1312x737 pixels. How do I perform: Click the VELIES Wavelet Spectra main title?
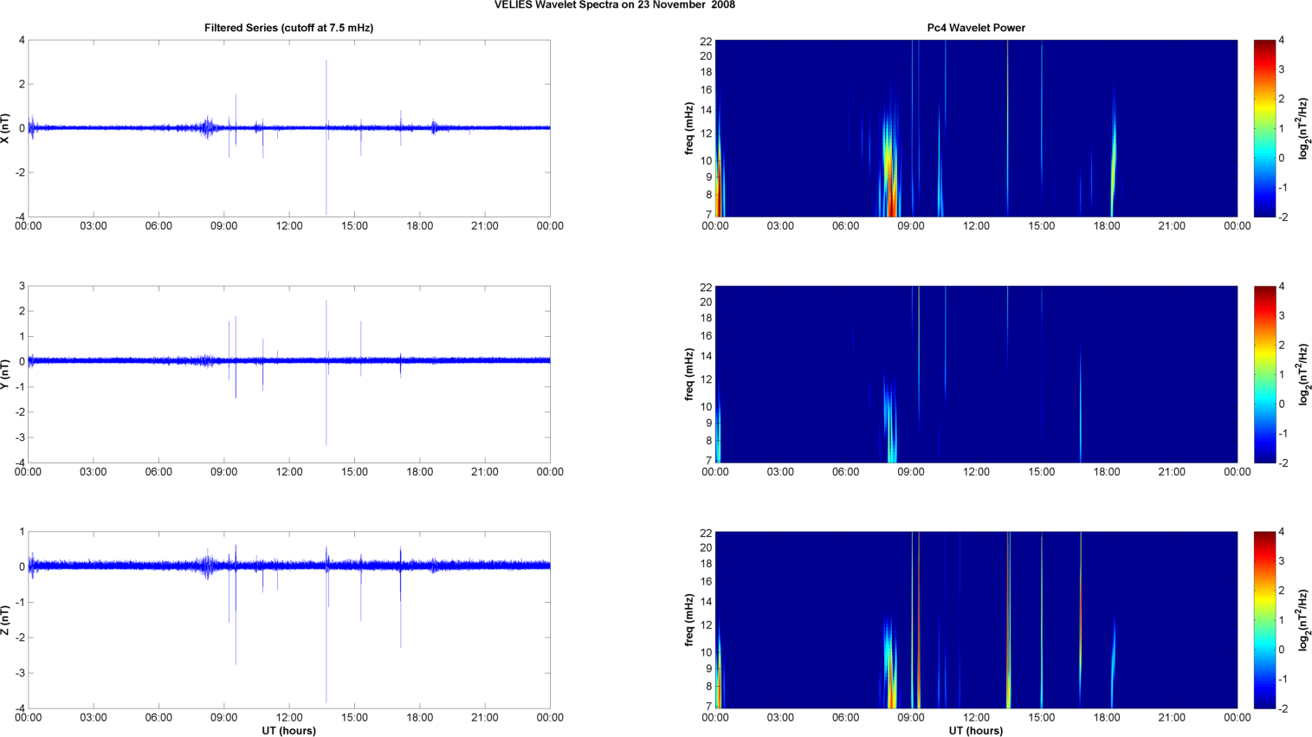[x=614, y=5]
